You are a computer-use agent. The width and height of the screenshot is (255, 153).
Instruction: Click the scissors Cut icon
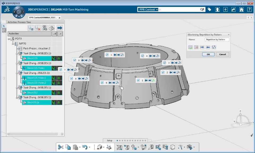coord(61,147)
